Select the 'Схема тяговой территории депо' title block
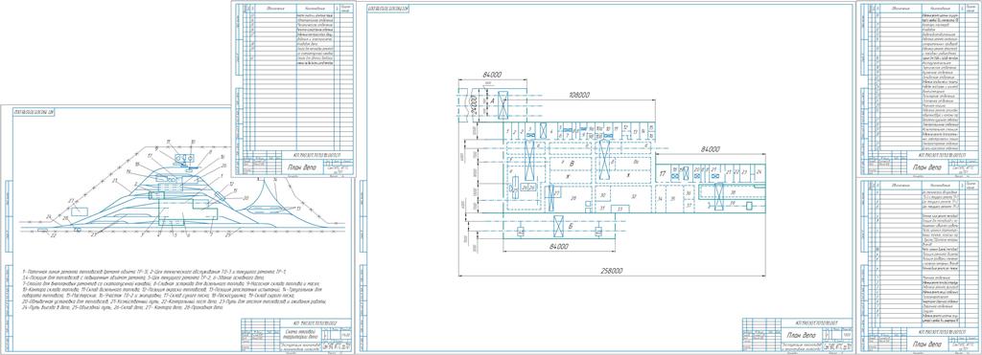 point(296,334)
